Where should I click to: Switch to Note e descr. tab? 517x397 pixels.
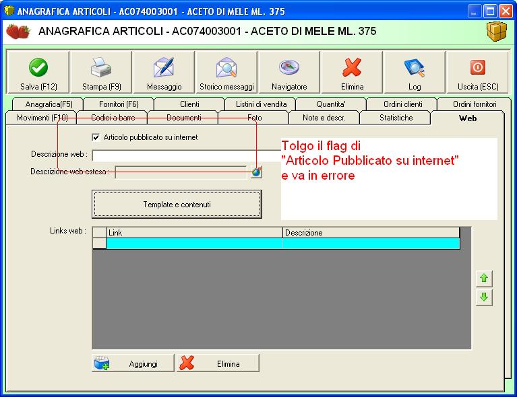coord(324,118)
